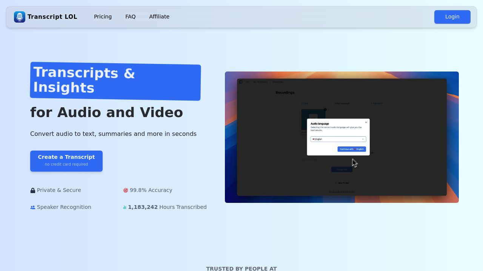This screenshot has width=483, height=271.
Task: Click the Create a Transcript button
Action: coord(66,161)
